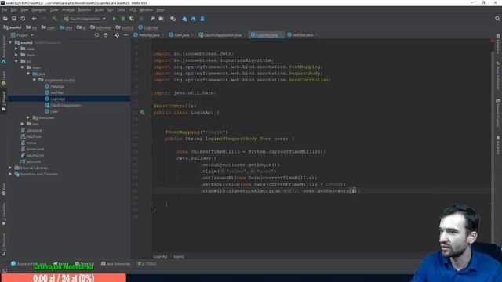Switch to the Oauth2Application.java editor tab
Image resolution: width=502 pixels, height=282 pixels.
(222, 34)
